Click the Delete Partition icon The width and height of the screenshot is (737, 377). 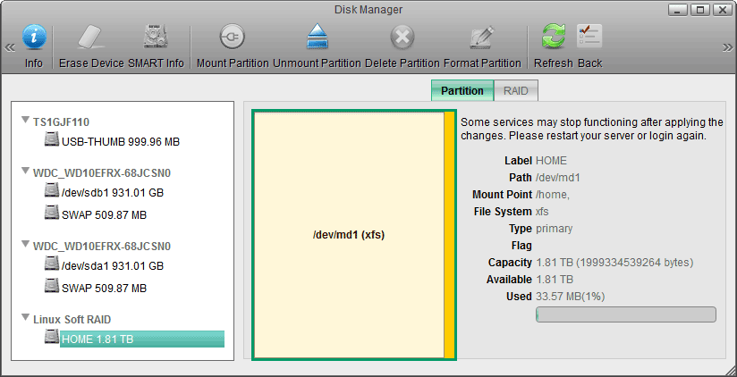click(402, 38)
